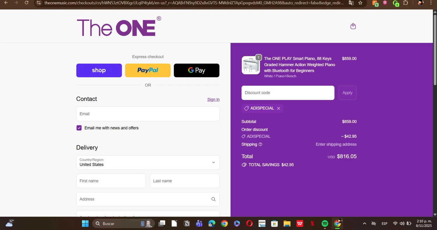Open Opera browser from the taskbar
437x230 pixels.
point(249,224)
